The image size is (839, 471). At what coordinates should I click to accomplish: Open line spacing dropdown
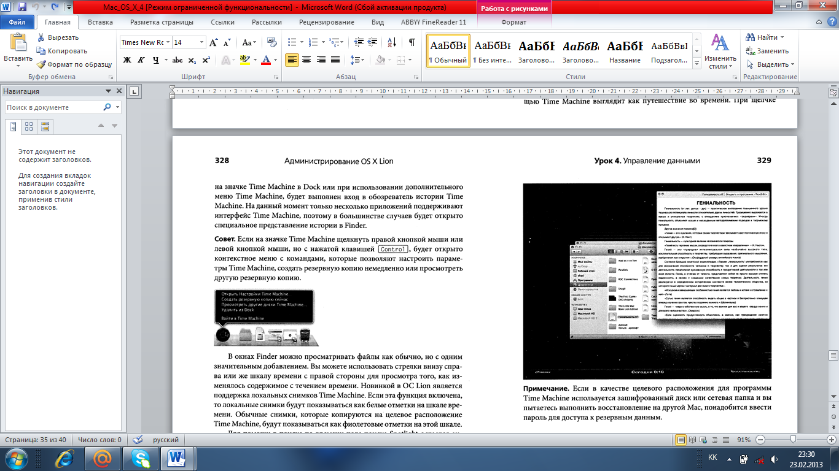click(x=357, y=60)
